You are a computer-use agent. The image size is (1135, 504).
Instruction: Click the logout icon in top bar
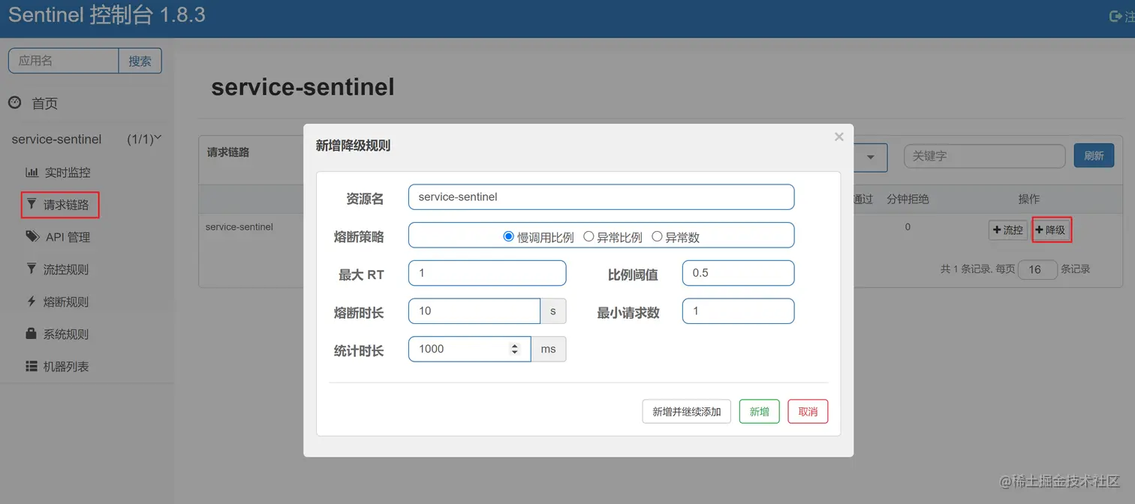[1115, 16]
